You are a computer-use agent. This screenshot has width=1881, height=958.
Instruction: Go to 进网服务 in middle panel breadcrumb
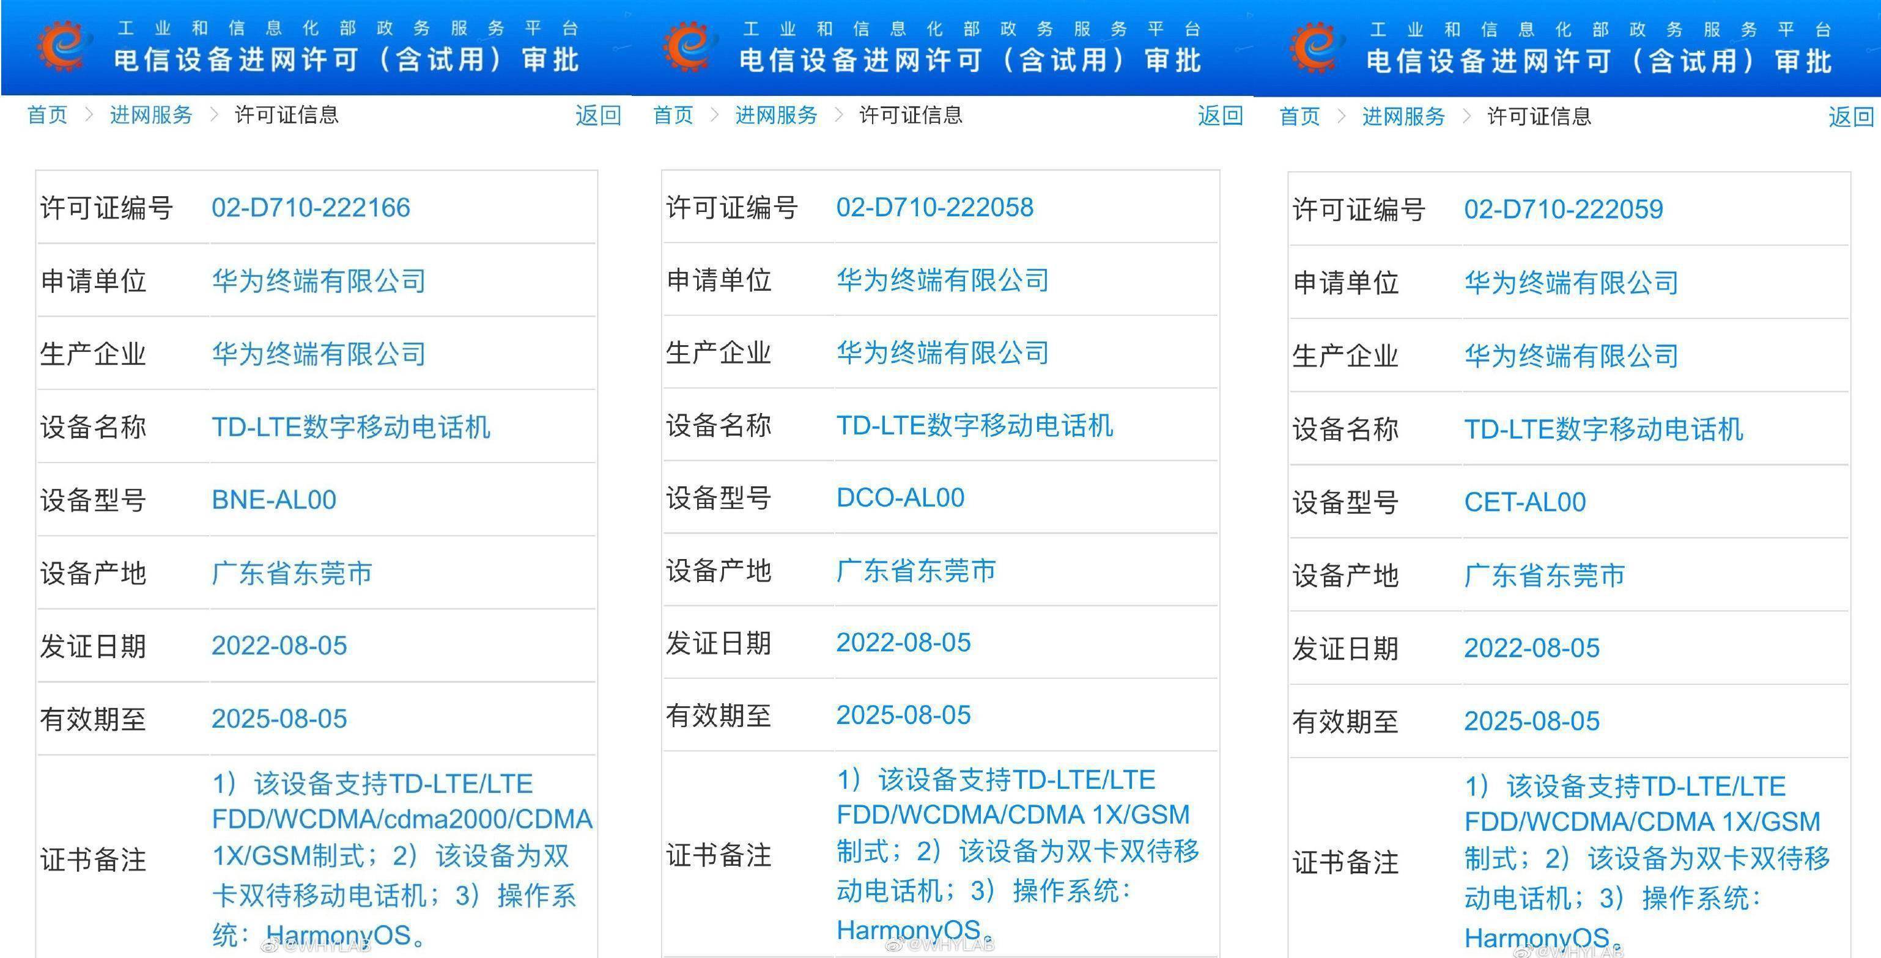(x=776, y=115)
